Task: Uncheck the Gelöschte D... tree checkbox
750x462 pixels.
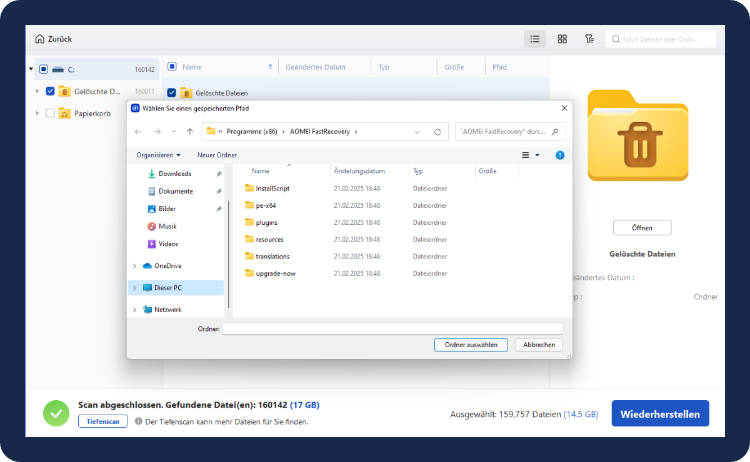Action: click(x=50, y=91)
